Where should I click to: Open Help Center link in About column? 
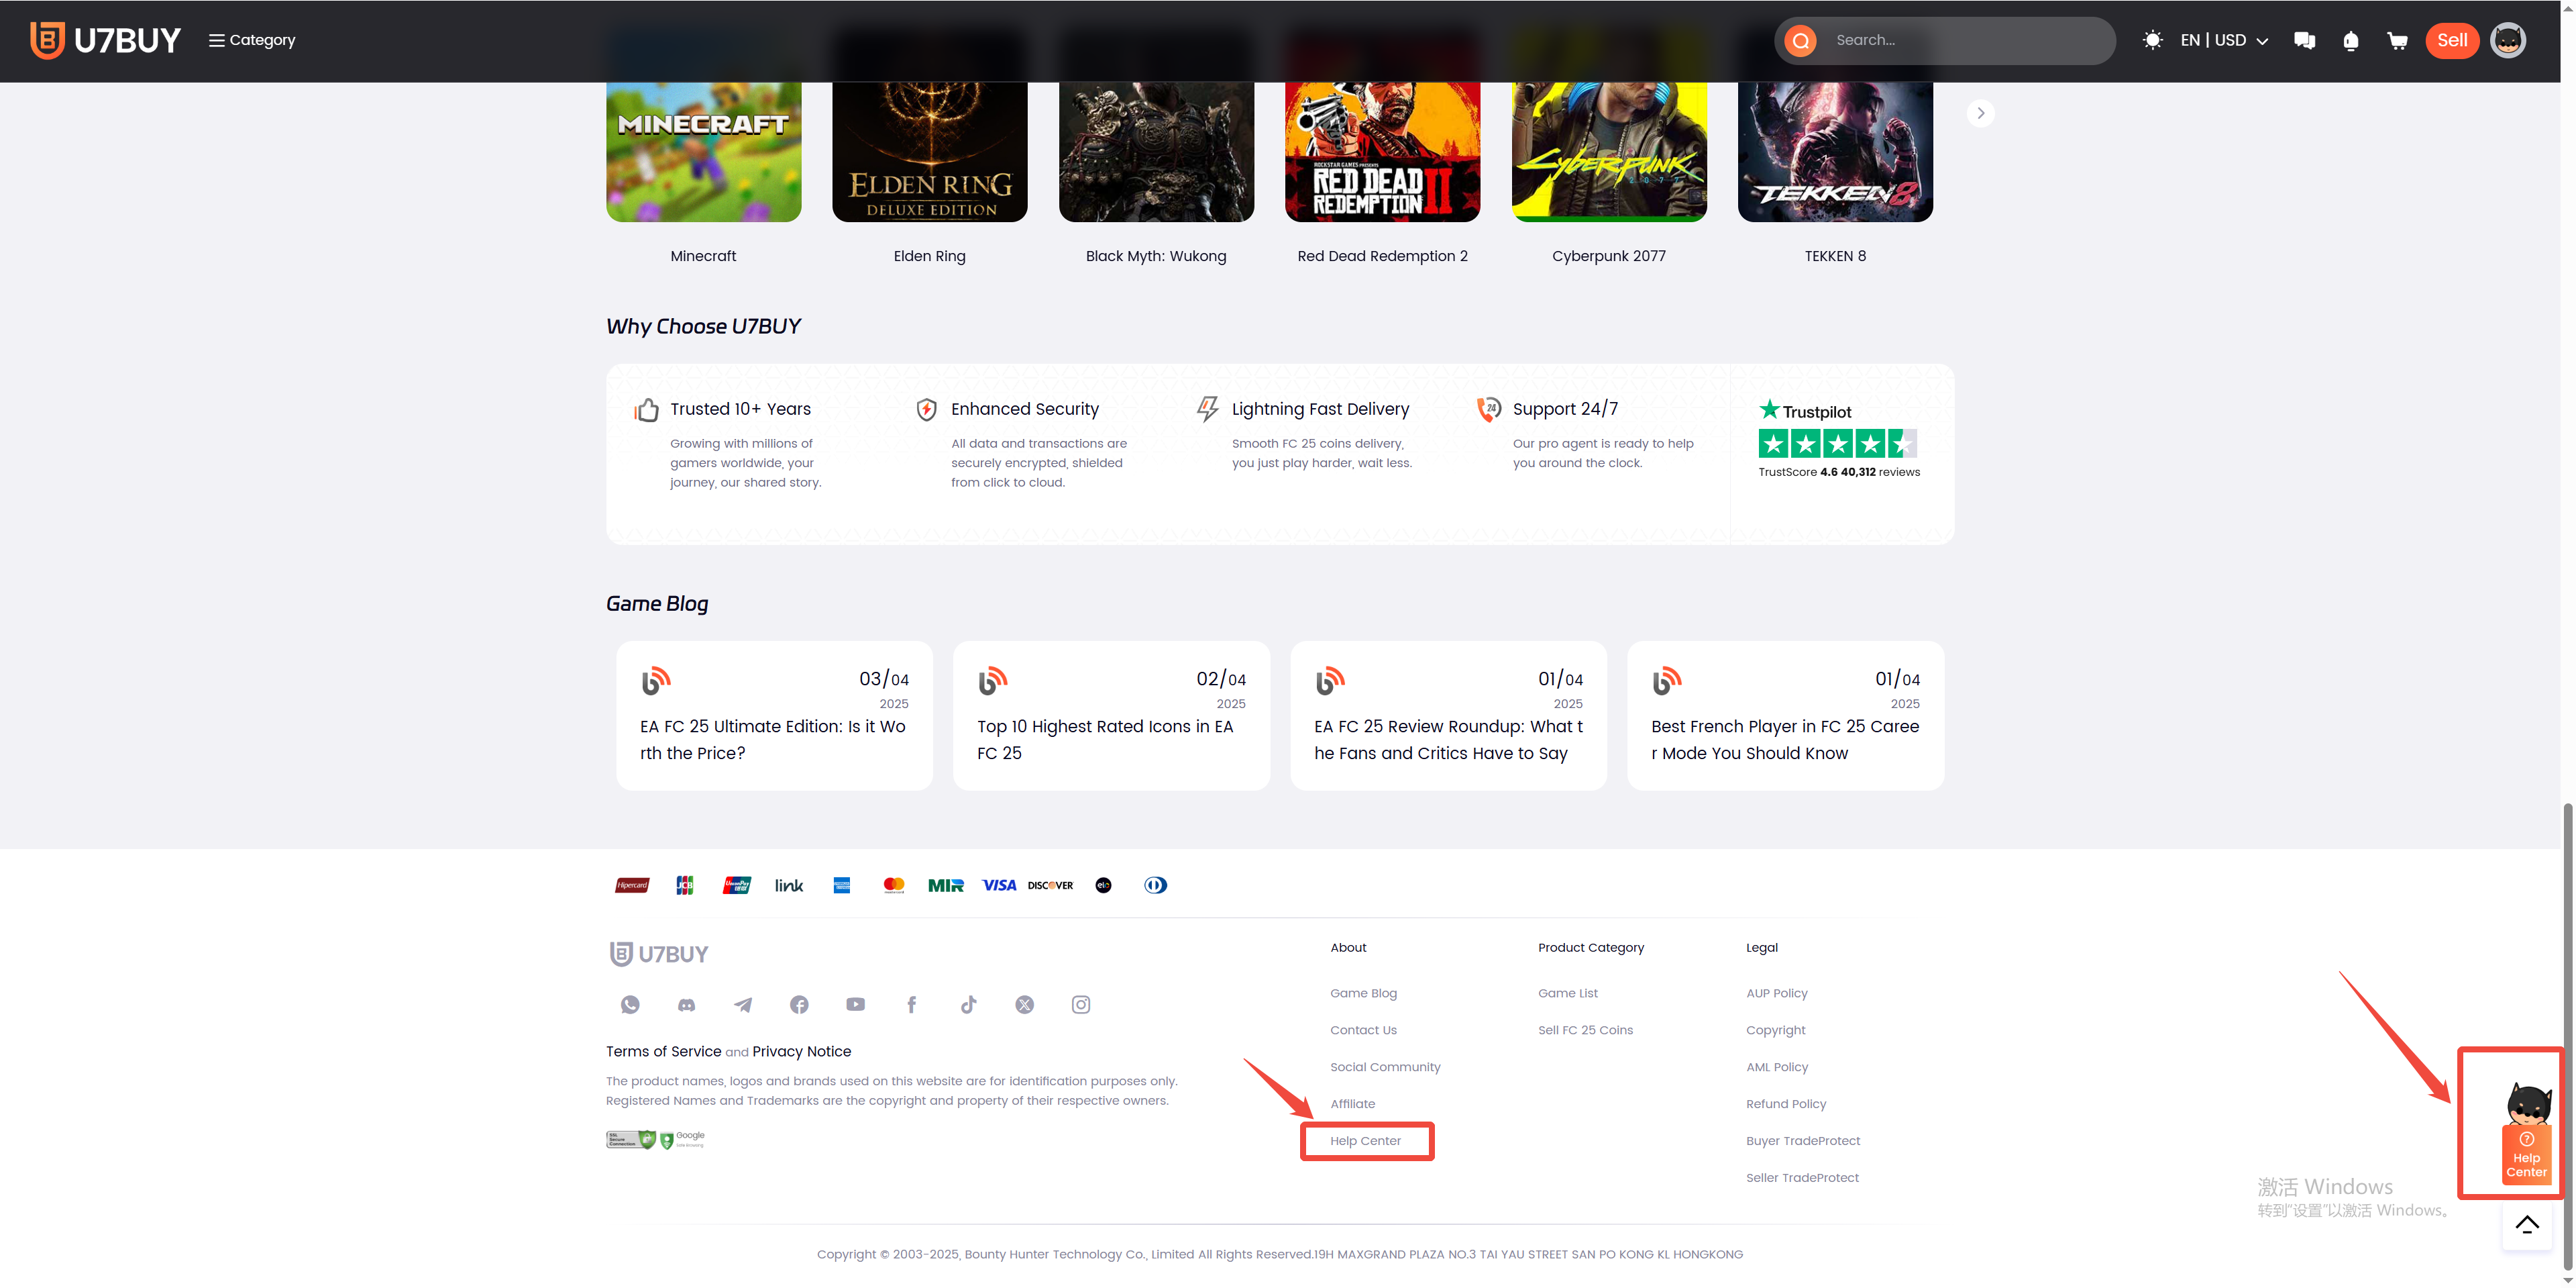tap(1365, 1141)
